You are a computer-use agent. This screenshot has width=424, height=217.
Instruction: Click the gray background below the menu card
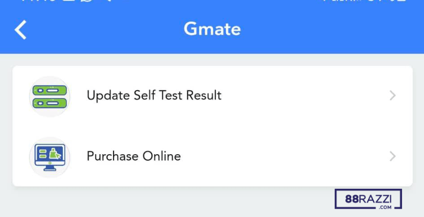click(x=162, y=202)
